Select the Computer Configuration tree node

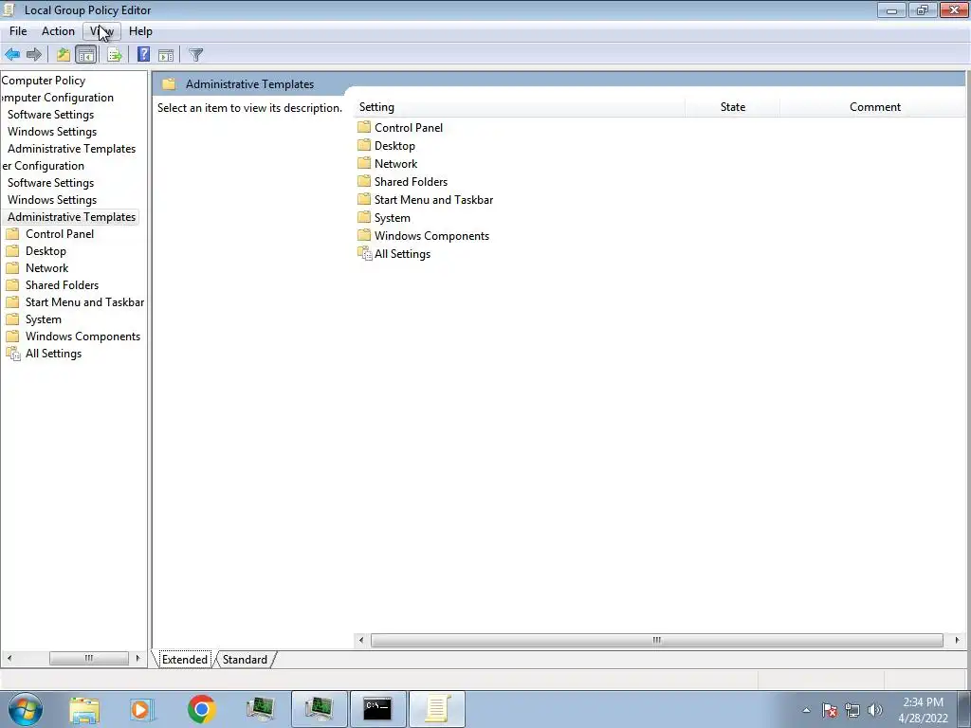click(x=57, y=98)
